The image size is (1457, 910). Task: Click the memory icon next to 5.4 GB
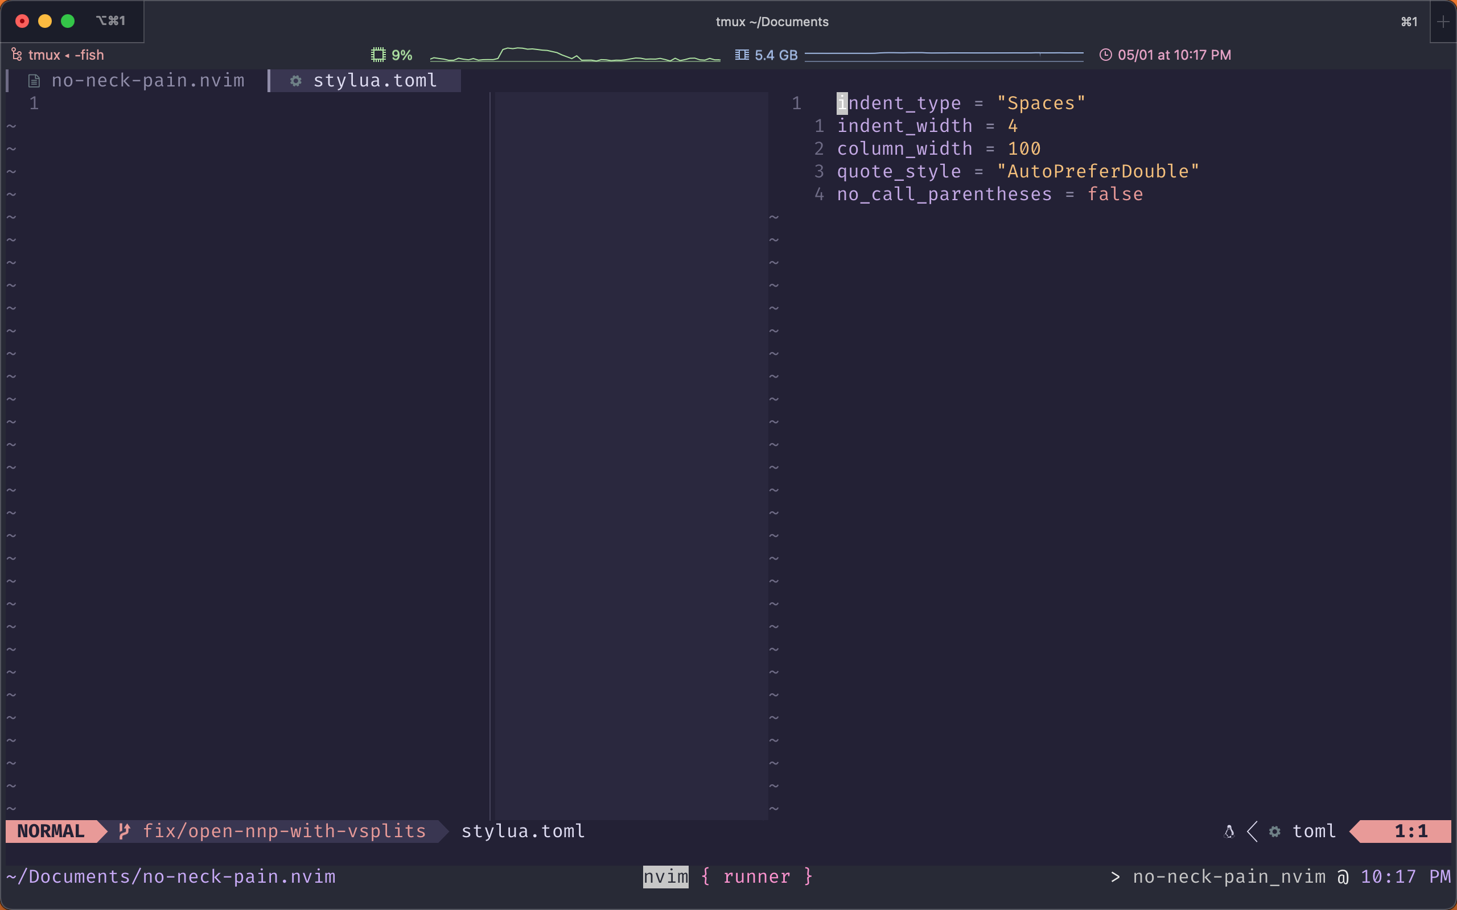coord(742,55)
